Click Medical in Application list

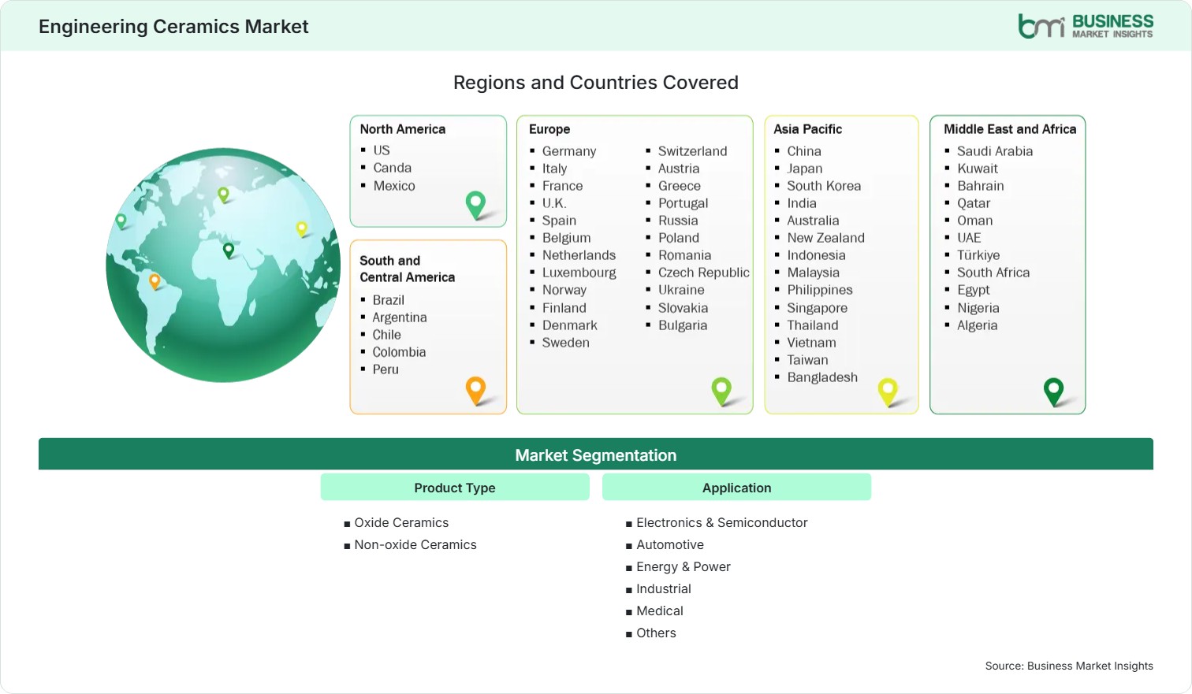point(660,610)
